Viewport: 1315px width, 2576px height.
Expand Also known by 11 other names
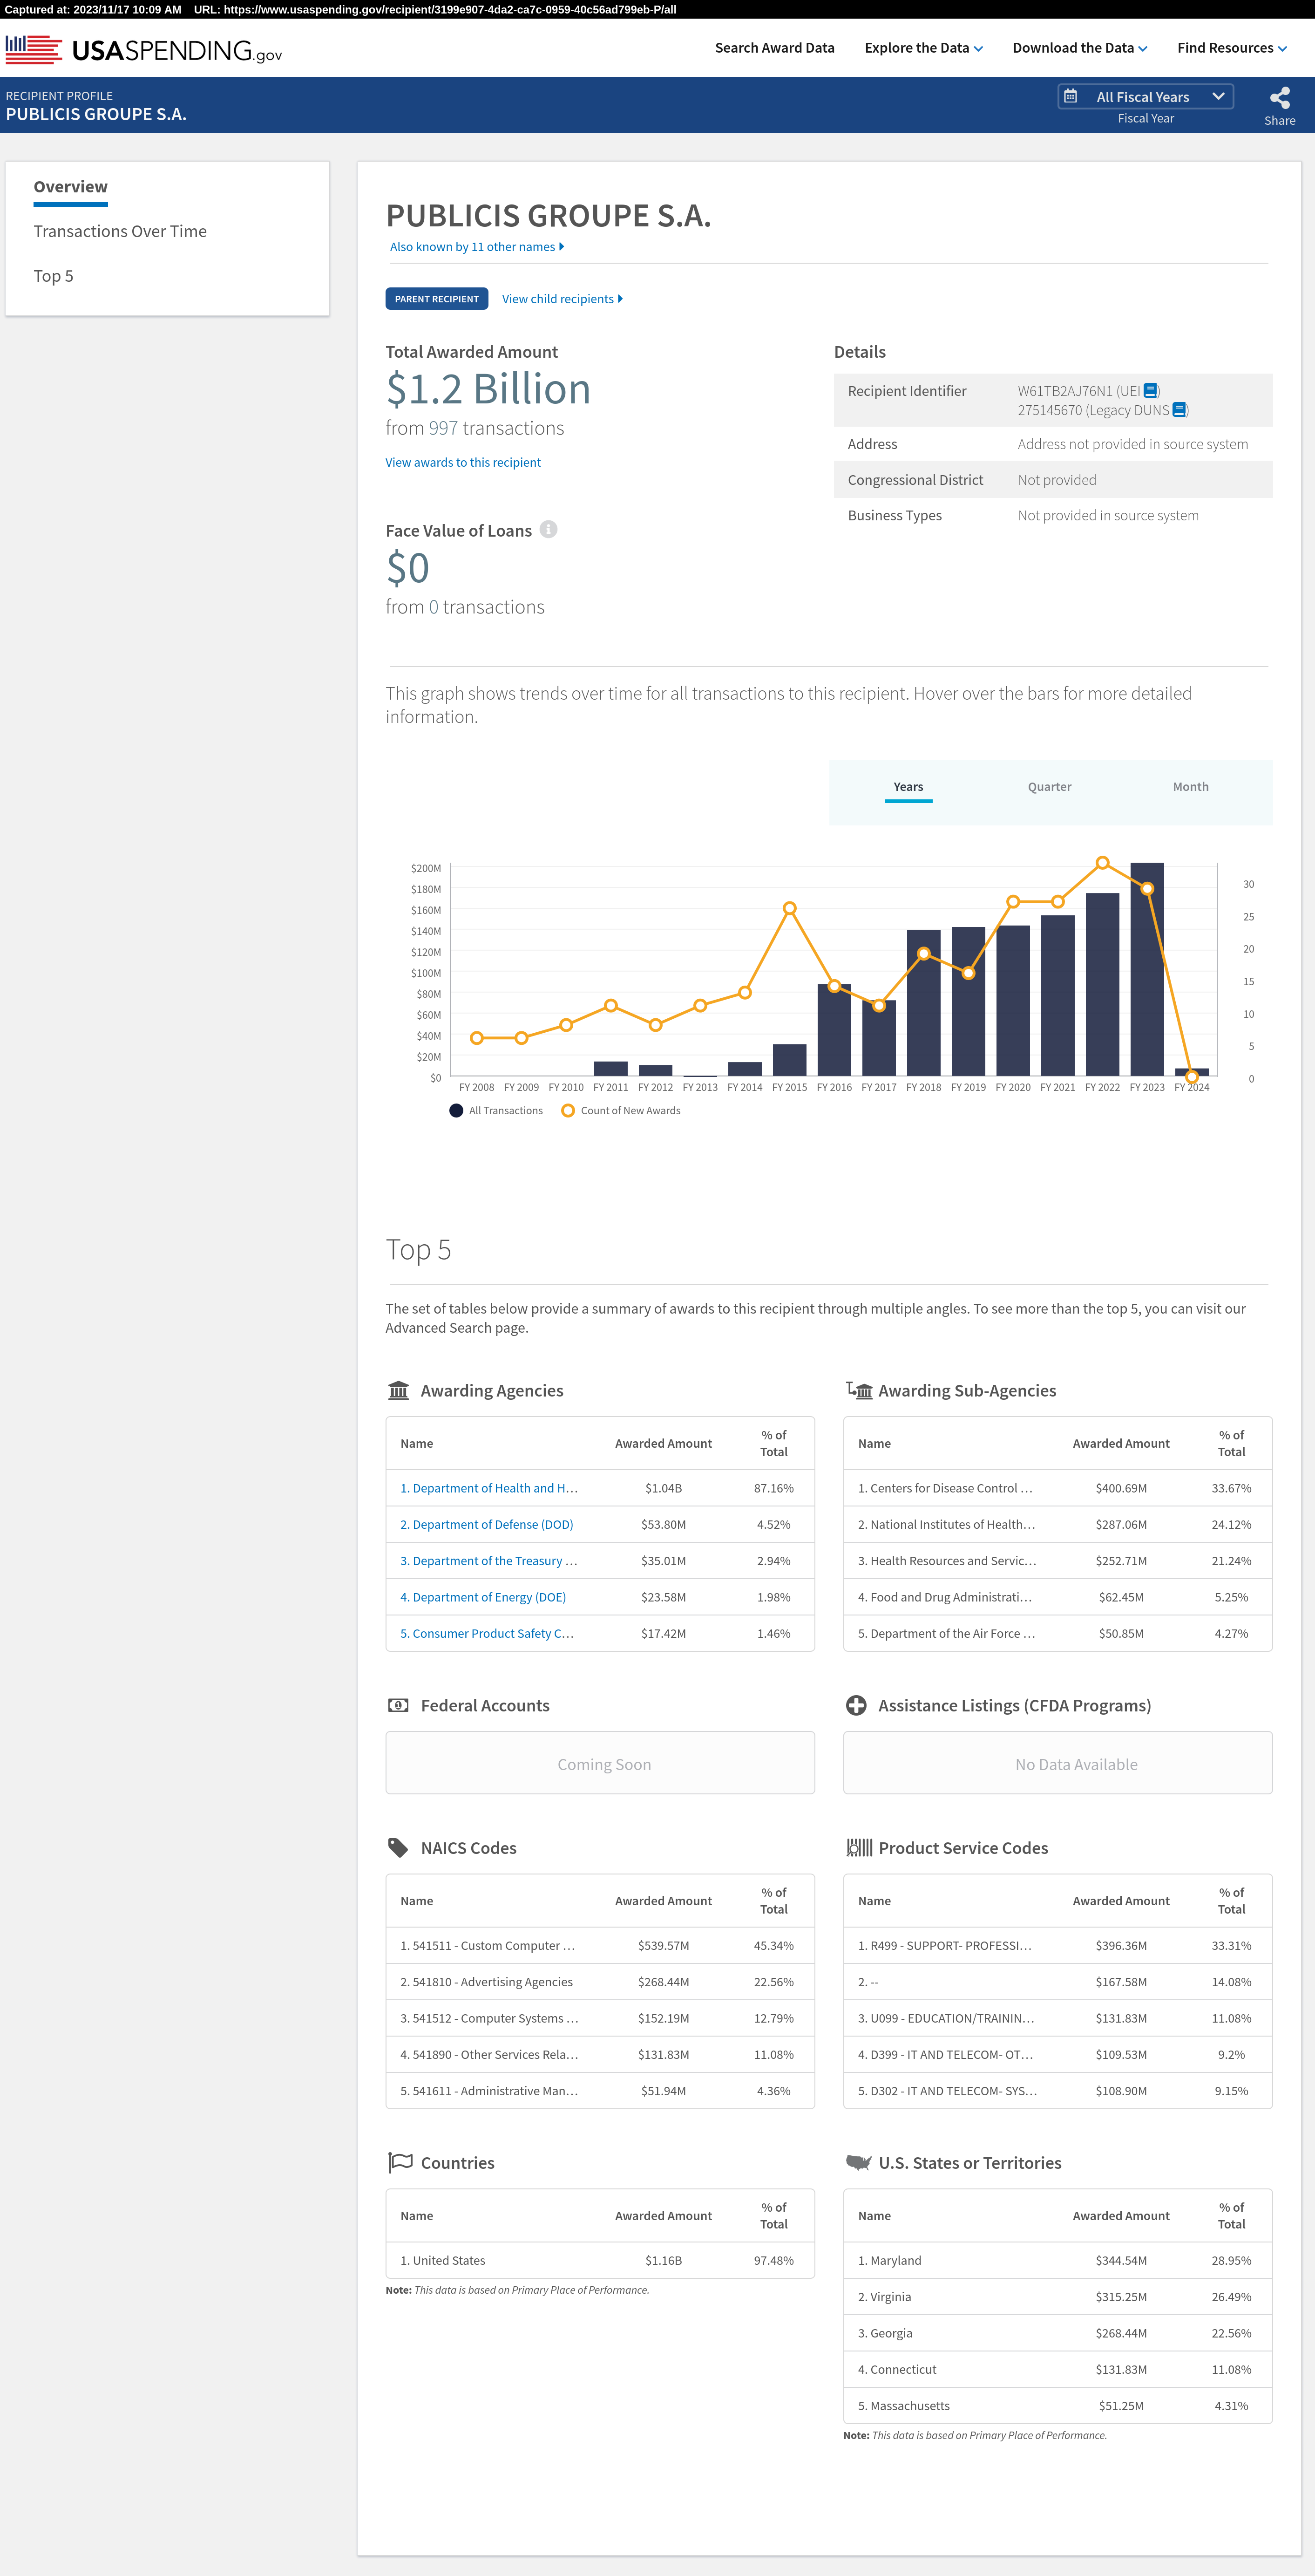[477, 247]
